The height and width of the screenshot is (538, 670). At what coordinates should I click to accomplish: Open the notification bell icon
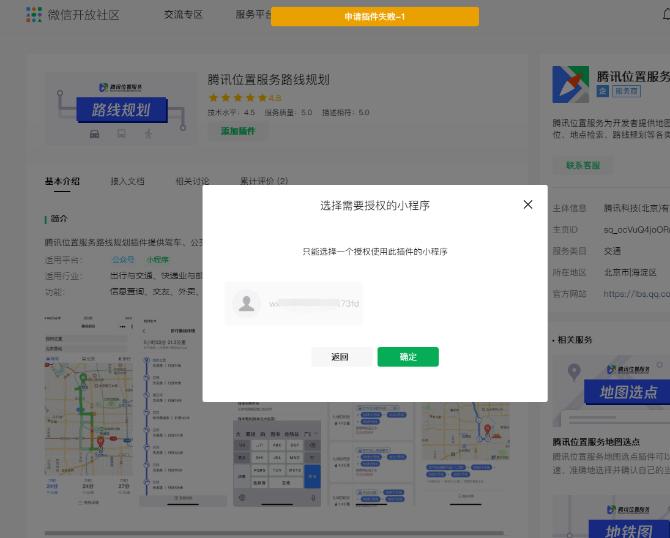[666, 15]
